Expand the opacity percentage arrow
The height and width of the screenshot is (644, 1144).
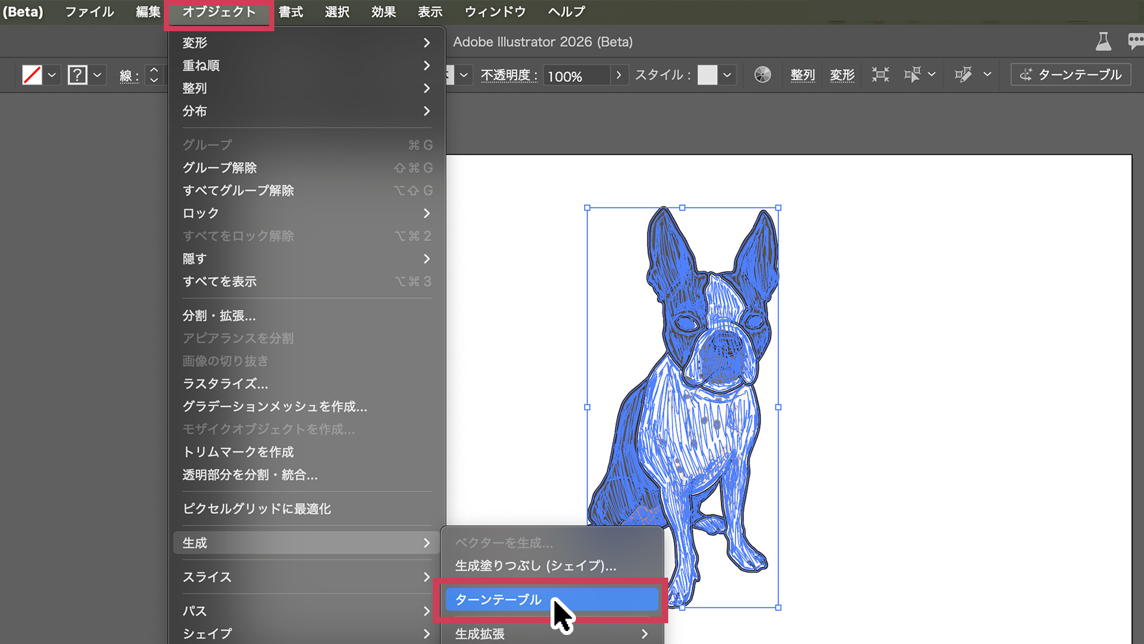point(618,75)
